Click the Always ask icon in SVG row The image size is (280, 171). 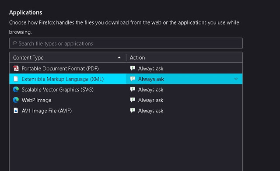click(x=133, y=89)
